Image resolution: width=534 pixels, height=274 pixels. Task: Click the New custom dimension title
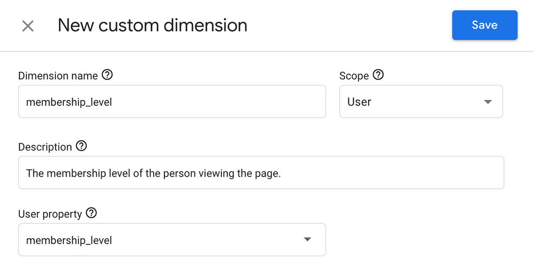153,25
